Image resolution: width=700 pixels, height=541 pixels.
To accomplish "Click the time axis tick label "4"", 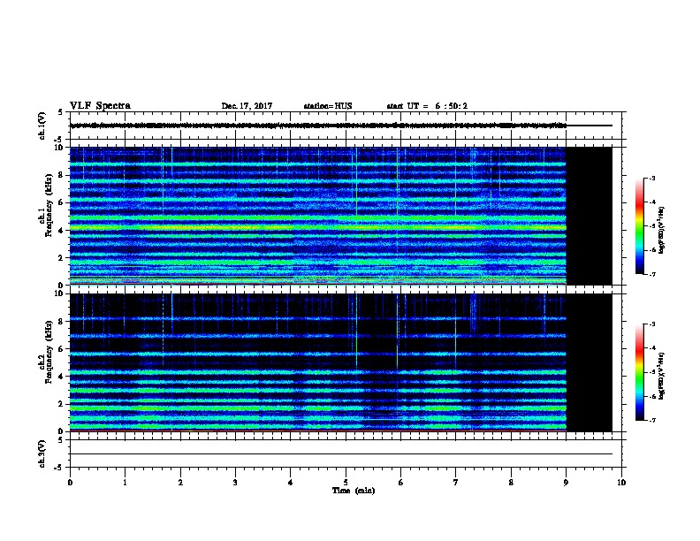I will [291, 482].
